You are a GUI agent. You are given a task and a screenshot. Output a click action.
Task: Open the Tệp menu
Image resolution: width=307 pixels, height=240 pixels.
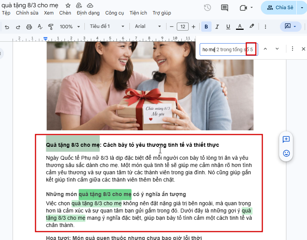6,13
